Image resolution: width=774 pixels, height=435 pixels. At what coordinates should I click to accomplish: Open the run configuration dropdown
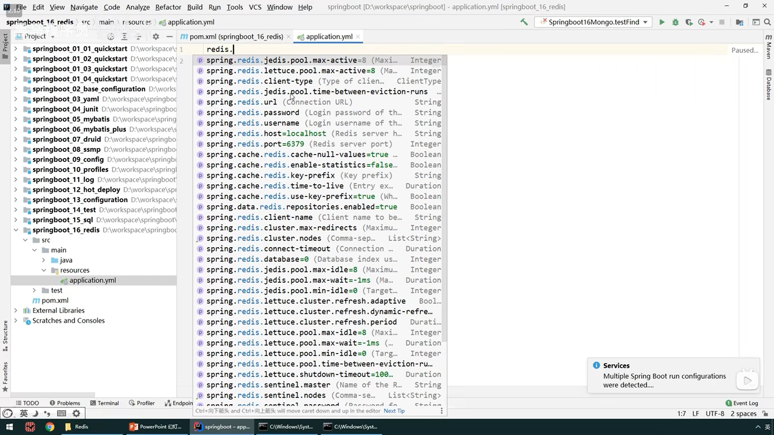(x=593, y=22)
